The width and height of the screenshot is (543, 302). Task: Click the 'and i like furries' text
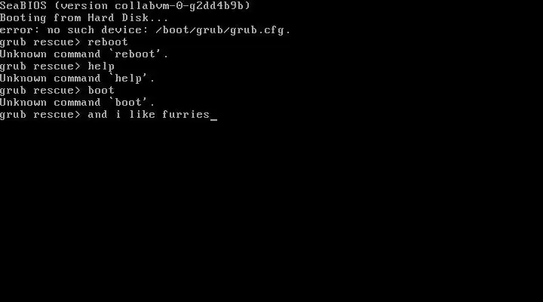pyautogui.click(x=149, y=115)
